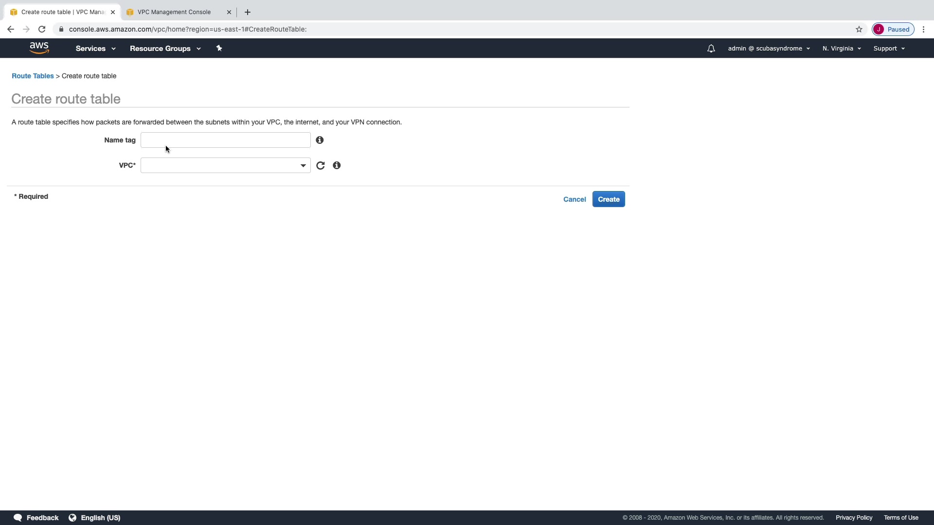This screenshot has height=525, width=934.
Task: Click the Name tag input field
Action: 225,140
